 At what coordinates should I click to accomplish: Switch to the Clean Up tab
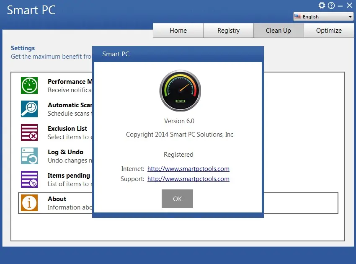279,31
